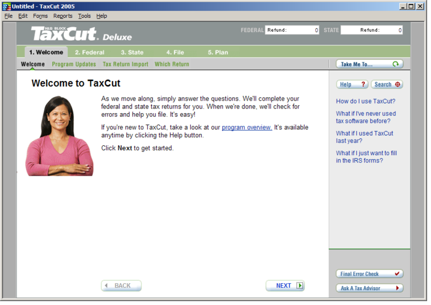
Task: Go to Program Updates sub-tab
Action: (75, 65)
